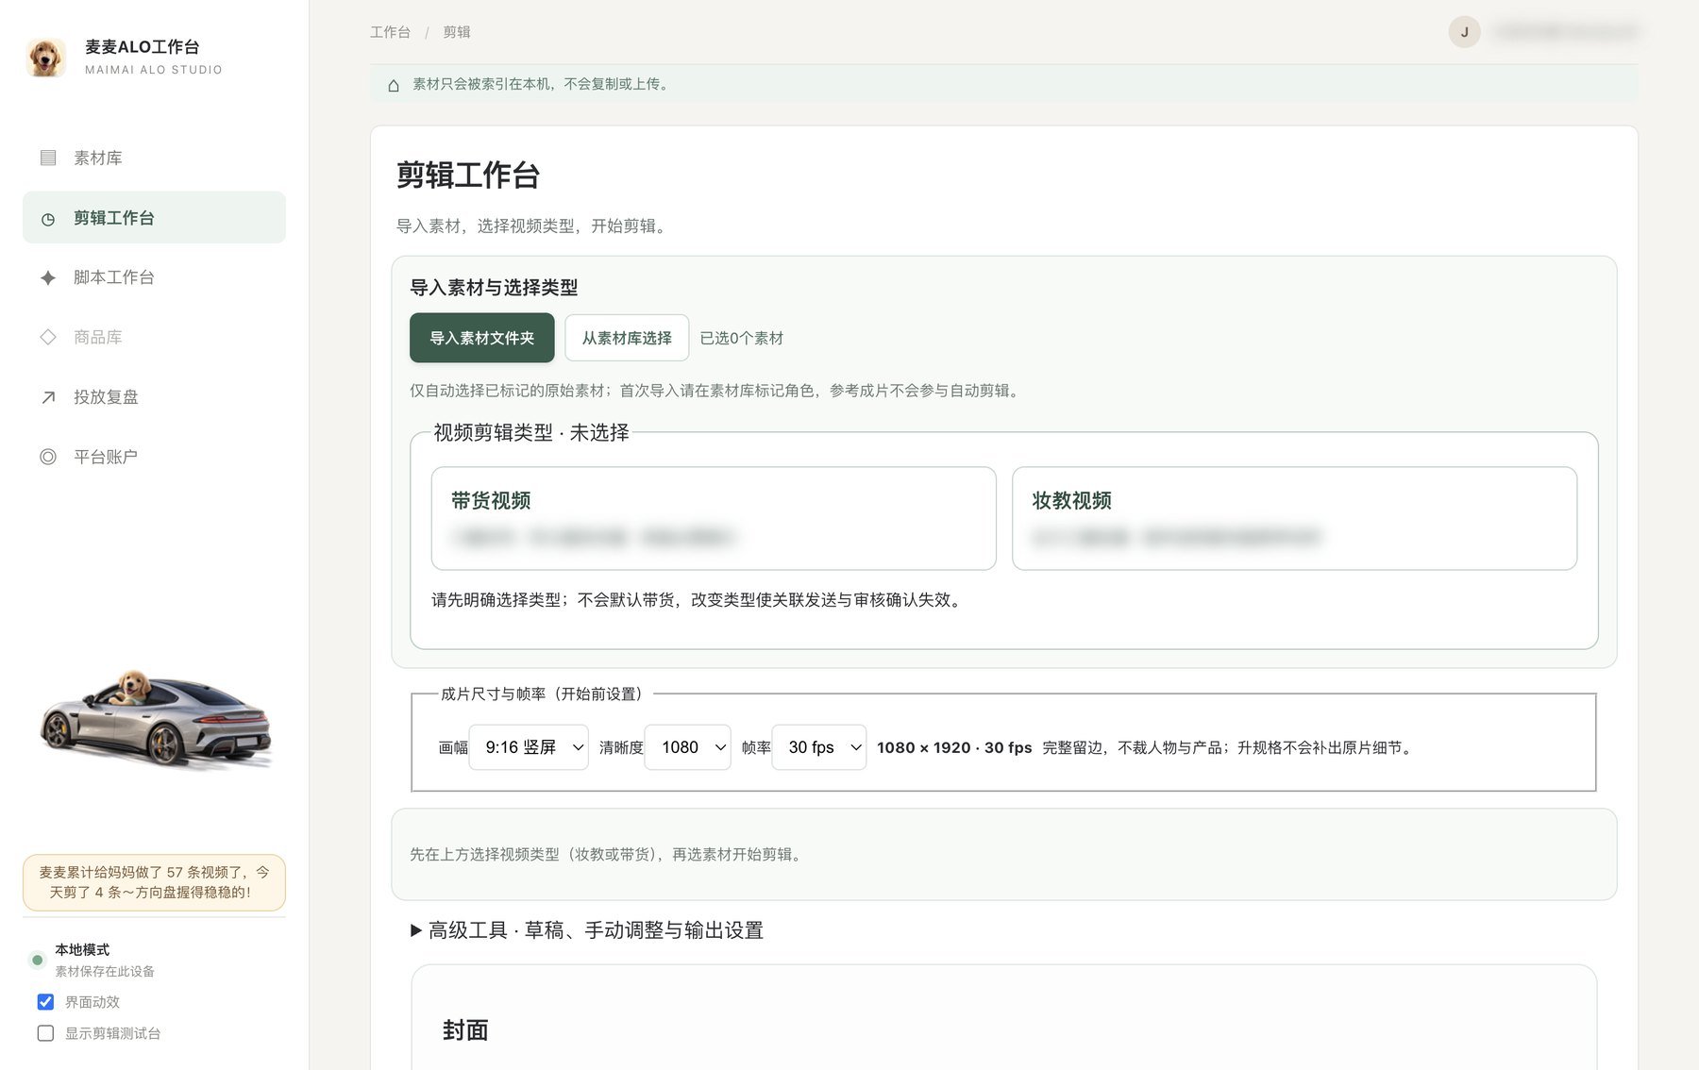Click the J user avatar
Screen dimensions: 1699x1070
point(1464,32)
